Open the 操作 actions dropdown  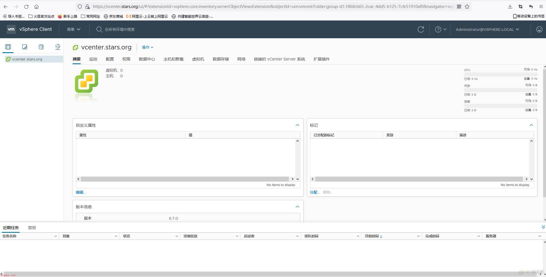(148, 47)
